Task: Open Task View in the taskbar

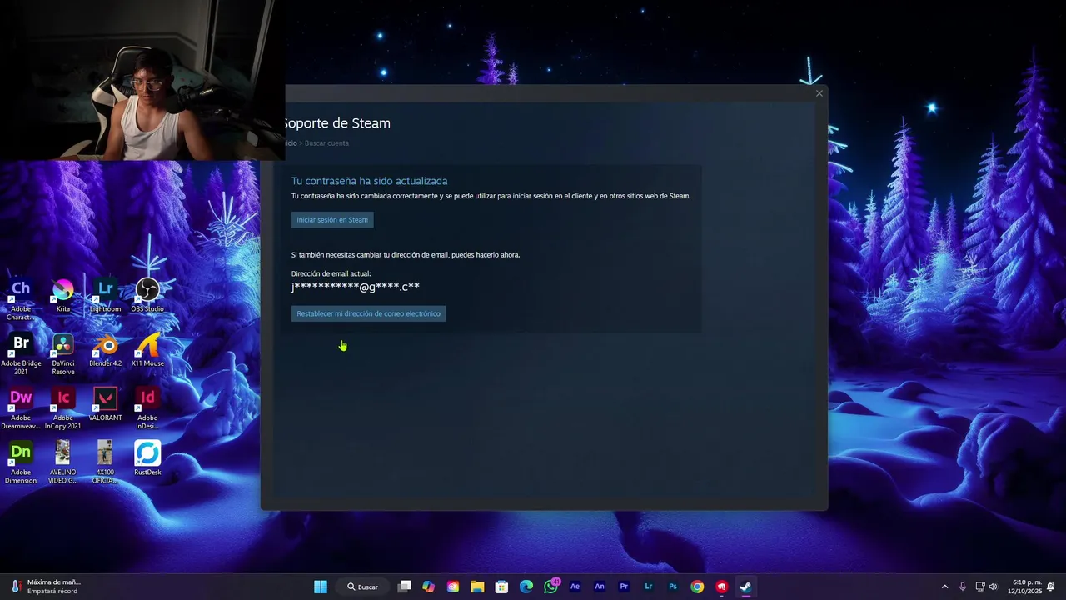Action: tap(404, 587)
